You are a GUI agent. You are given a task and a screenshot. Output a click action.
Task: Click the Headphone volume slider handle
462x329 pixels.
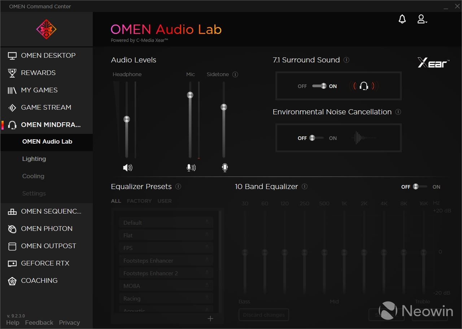click(x=127, y=119)
